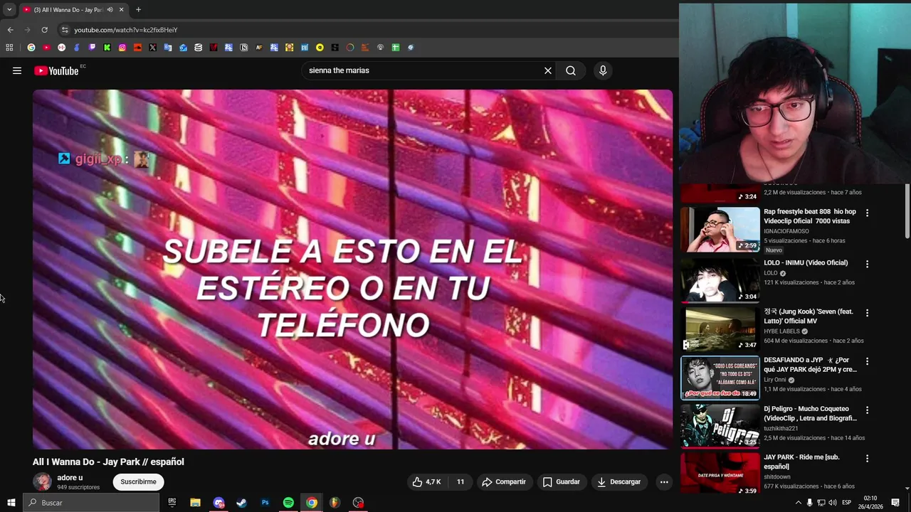The height and width of the screenshot is (512, 911).
Task: Go to the YouTube home logo
Action: [56, 70]
